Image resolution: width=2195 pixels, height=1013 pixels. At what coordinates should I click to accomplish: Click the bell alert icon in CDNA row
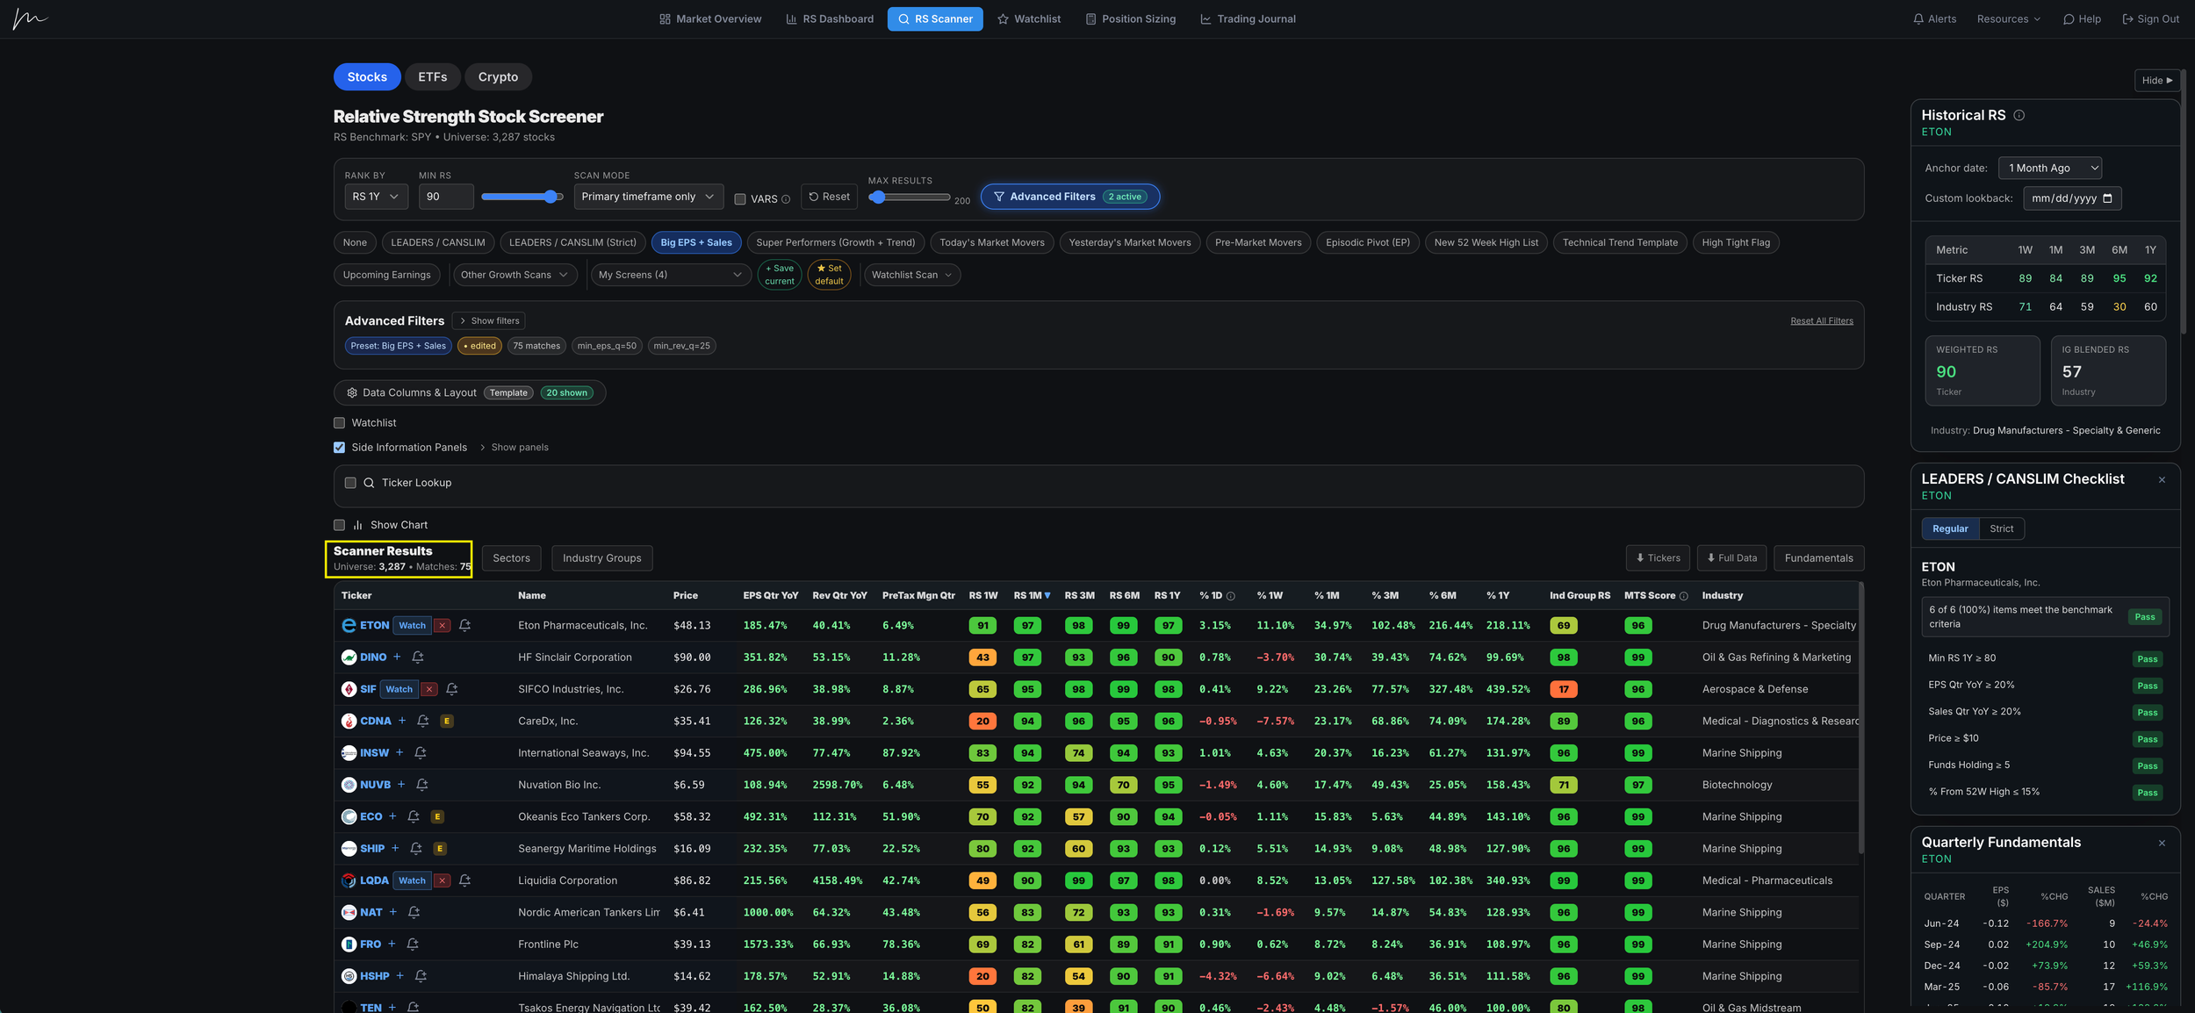[423, 722]
